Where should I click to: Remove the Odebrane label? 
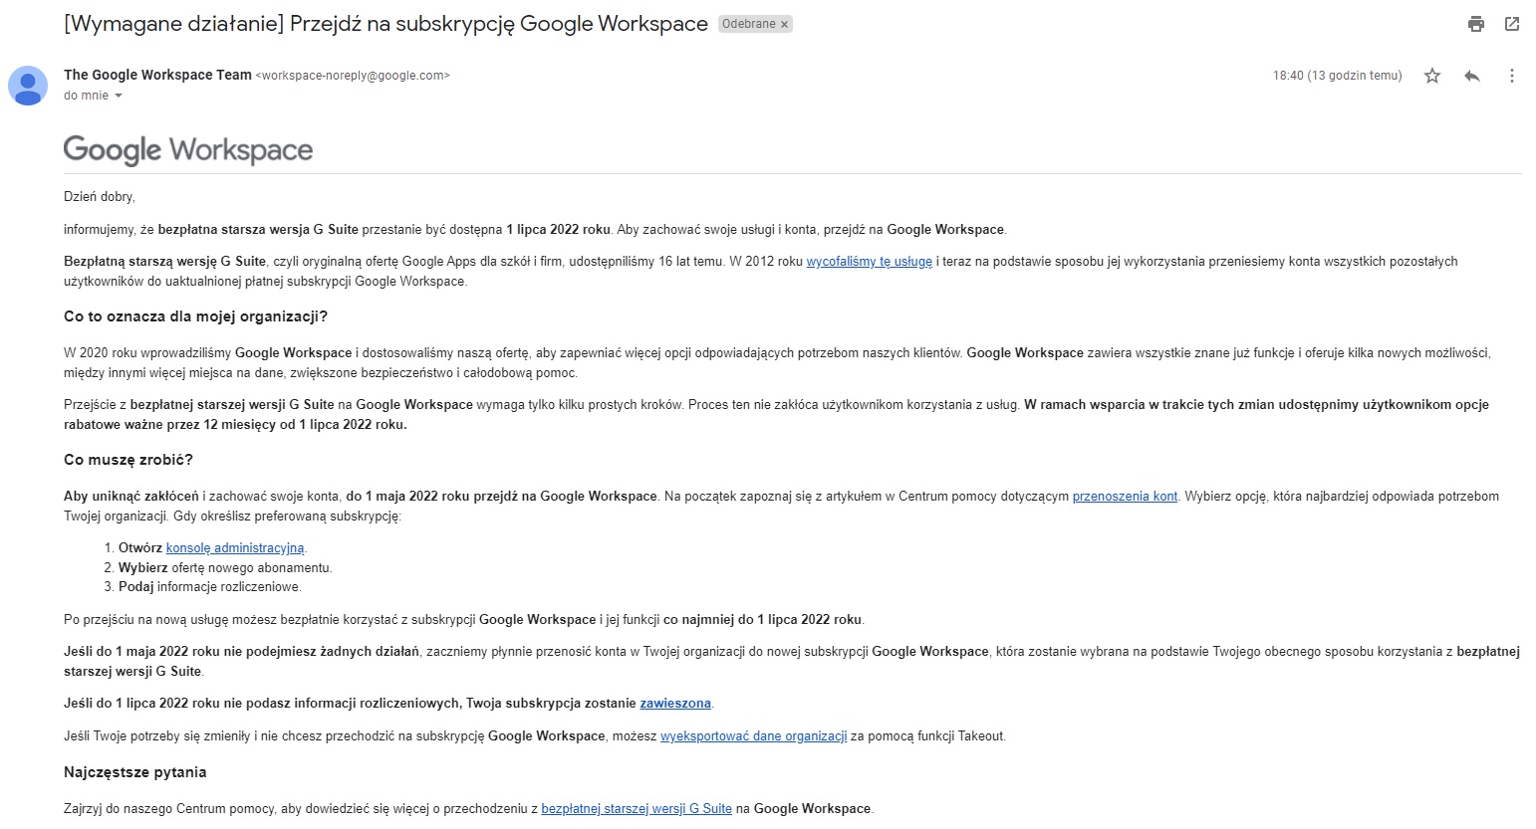786,23
